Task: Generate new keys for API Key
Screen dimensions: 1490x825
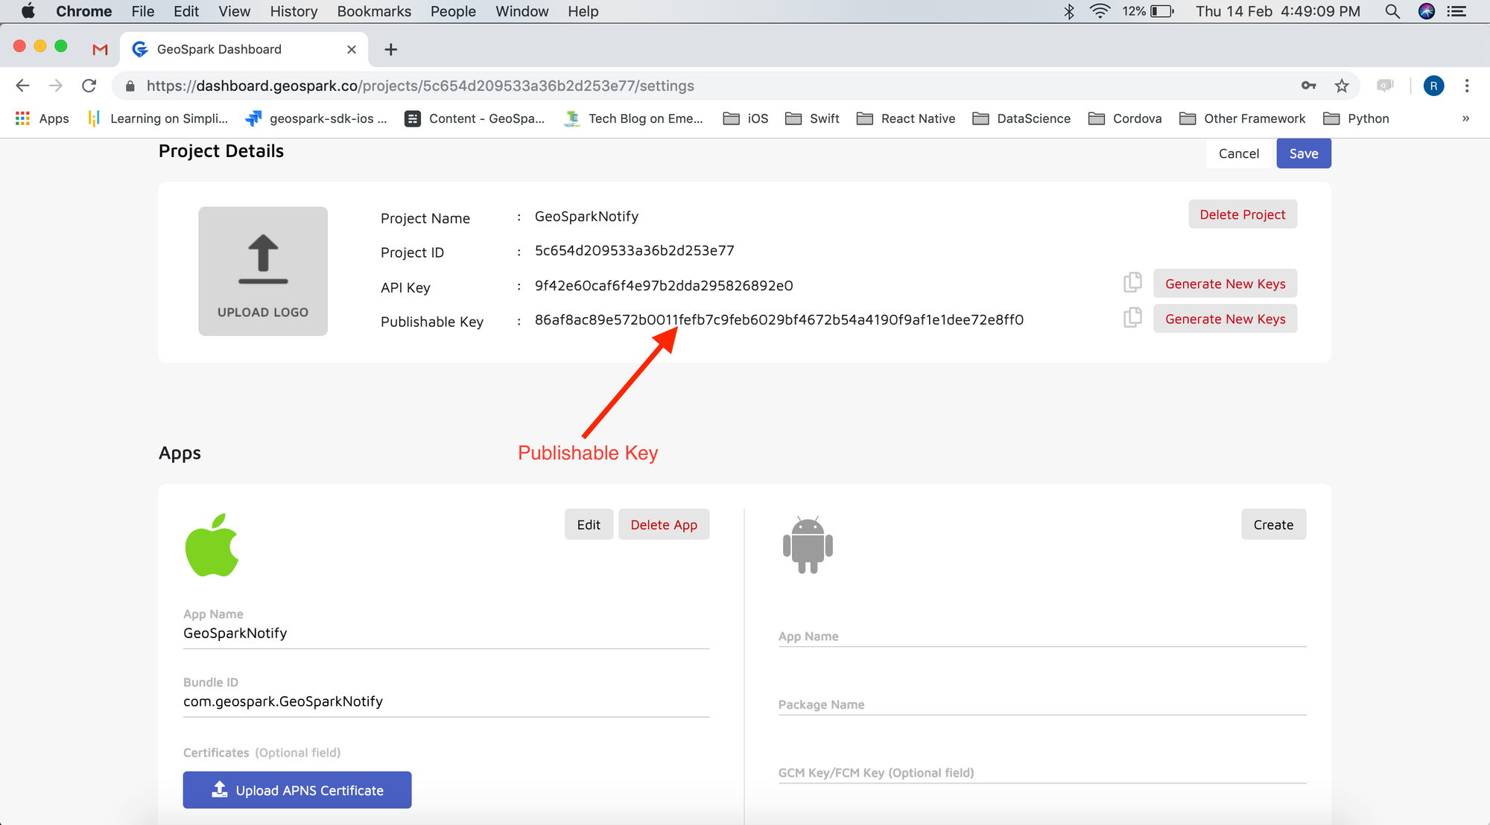Action: 1225,284
